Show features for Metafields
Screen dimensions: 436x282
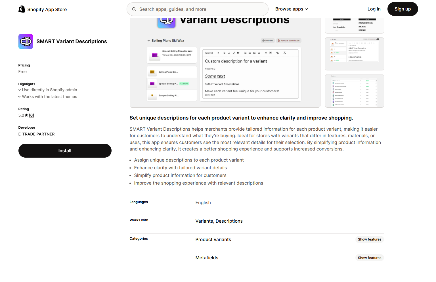click(x=369, y=258)
